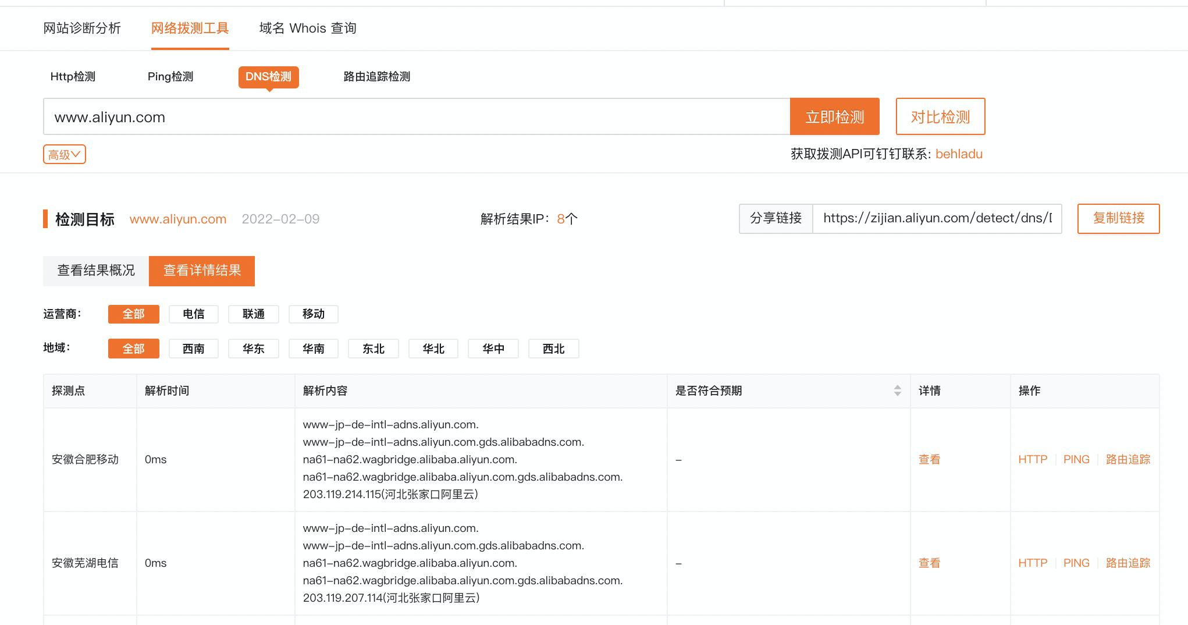Filter region by 华北
Screen dimensions: 1188x625
(x=433, y=349)
